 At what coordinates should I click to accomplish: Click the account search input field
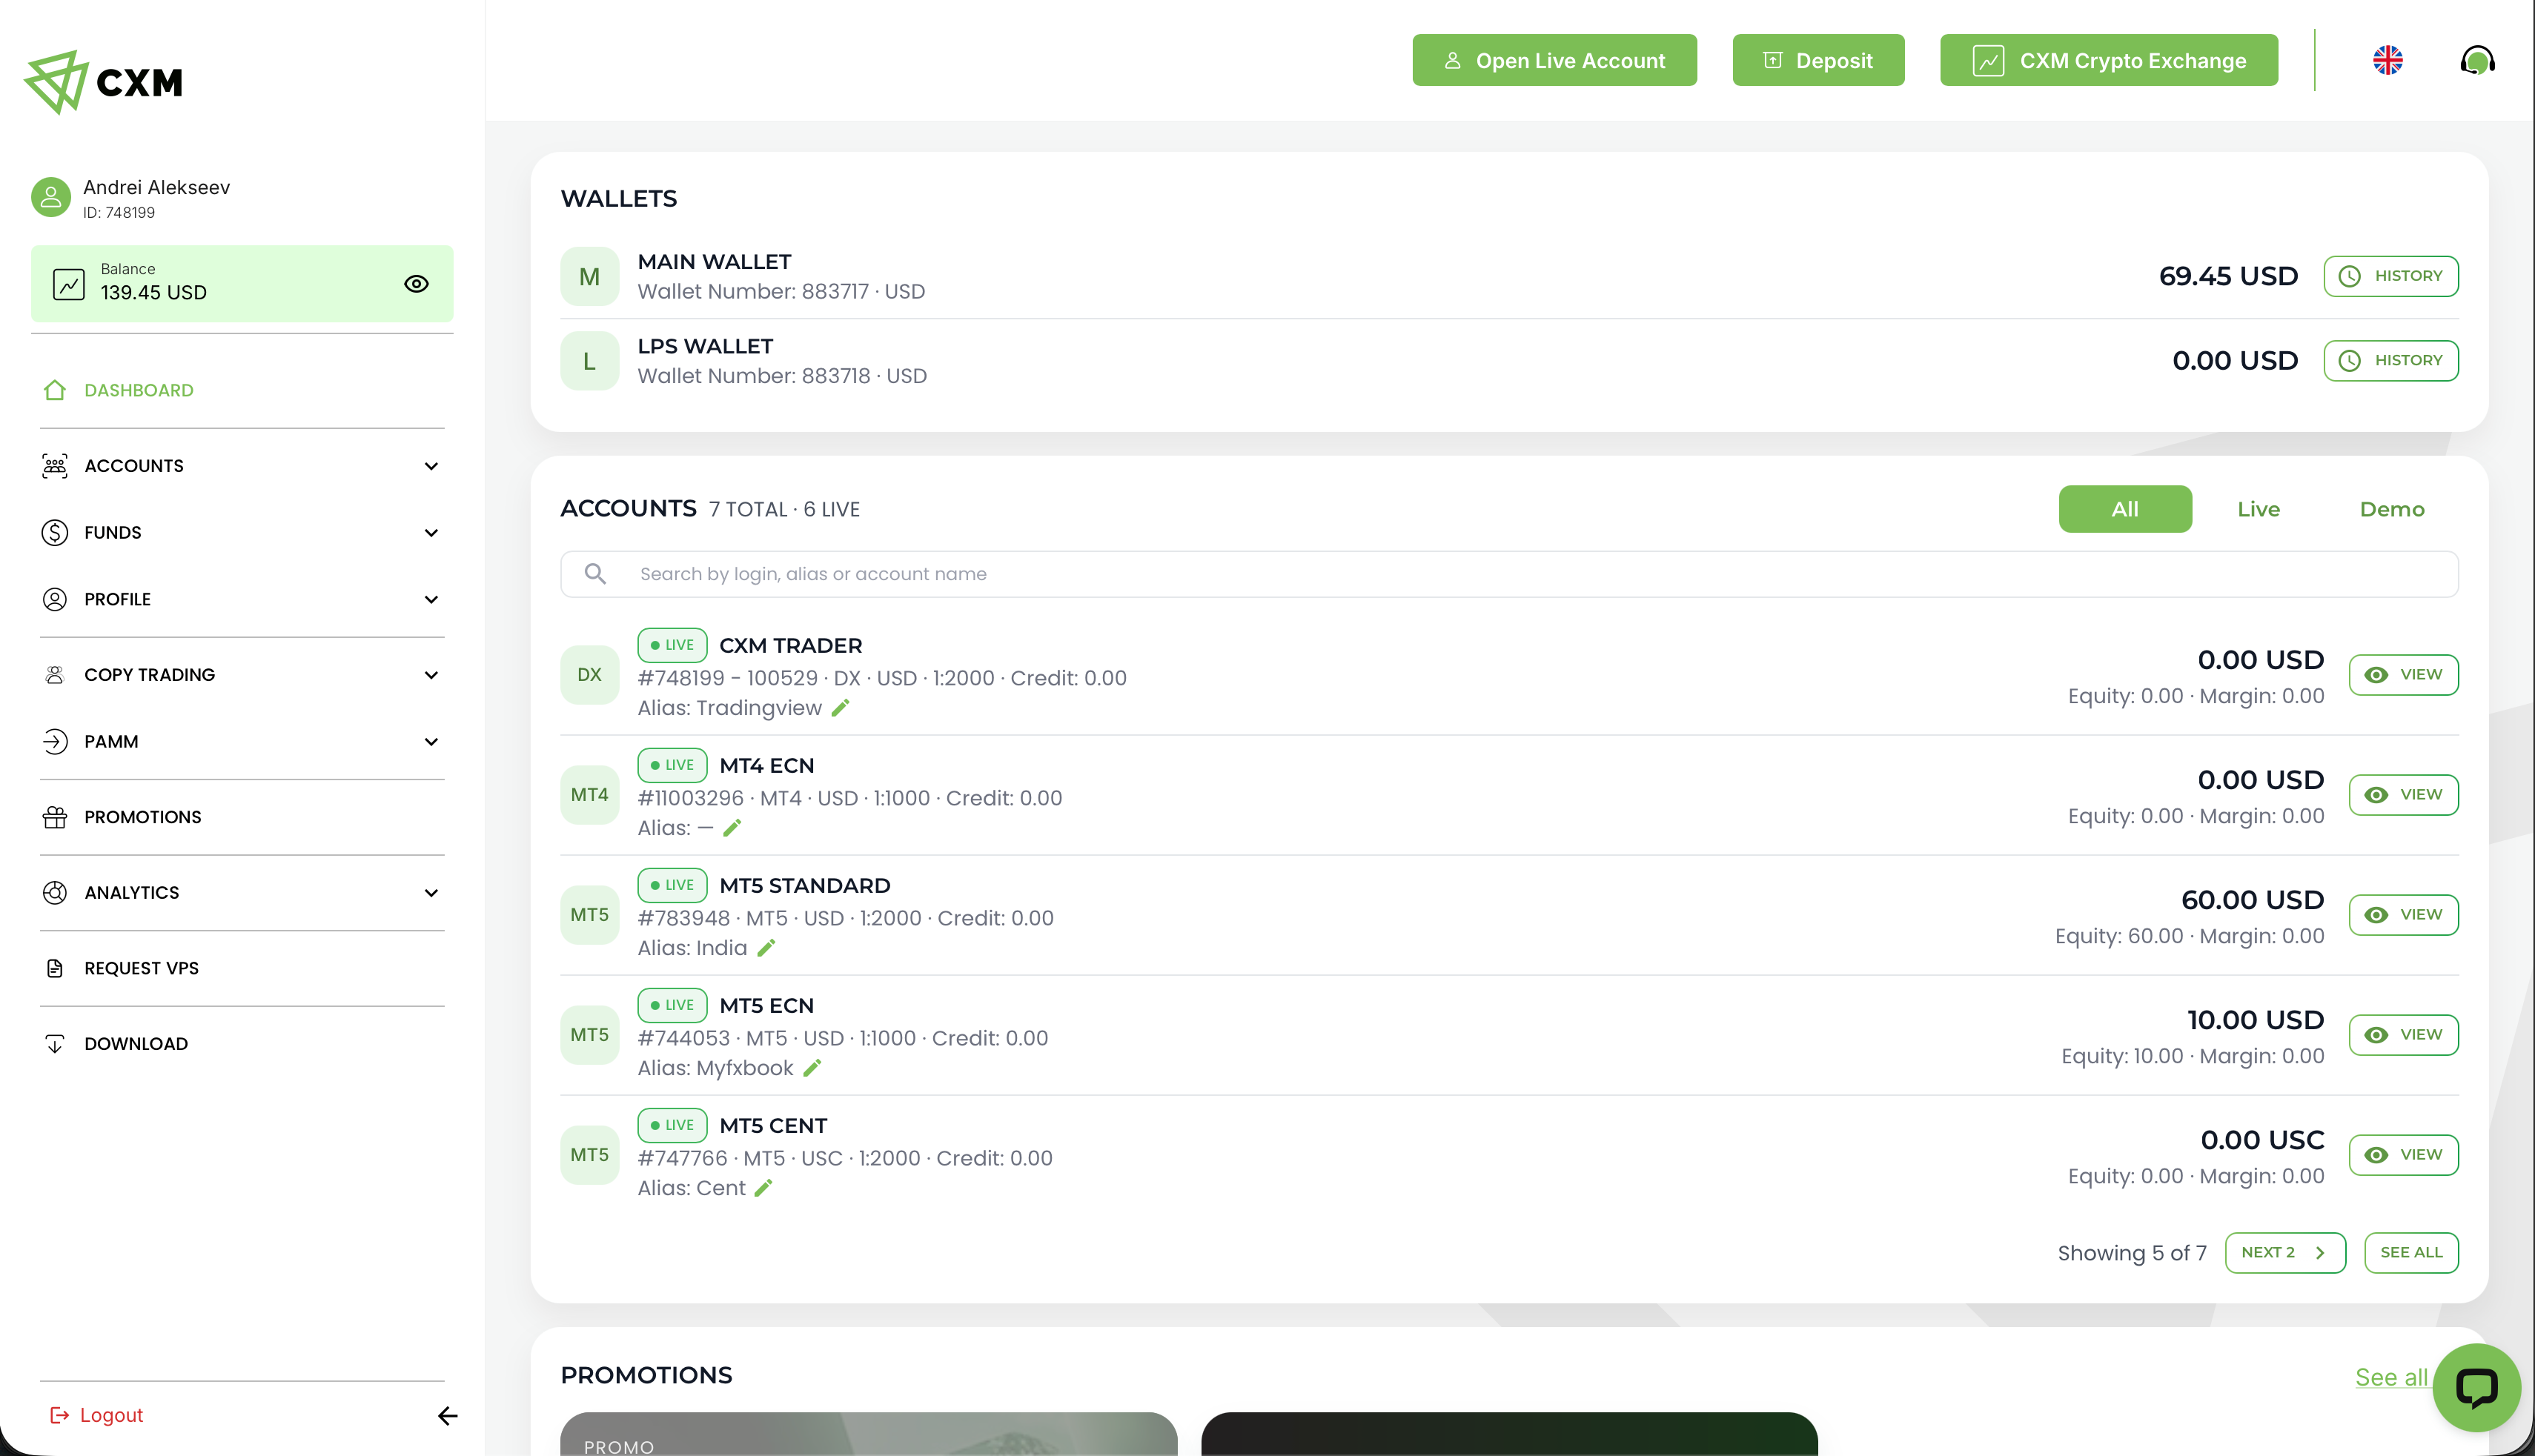1508,574
